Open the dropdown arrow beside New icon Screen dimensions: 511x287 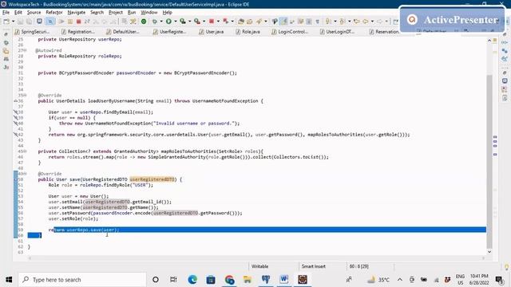click(13, 22)
